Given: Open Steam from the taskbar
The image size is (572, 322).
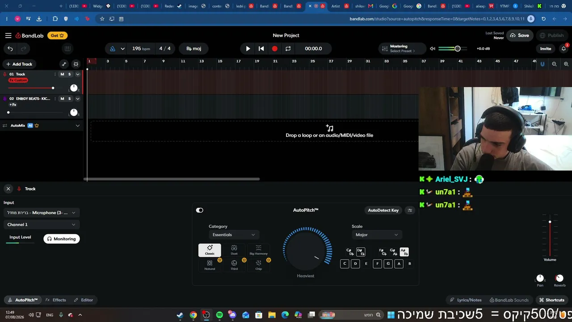Looking at the screenshot, I should (180, 315).
